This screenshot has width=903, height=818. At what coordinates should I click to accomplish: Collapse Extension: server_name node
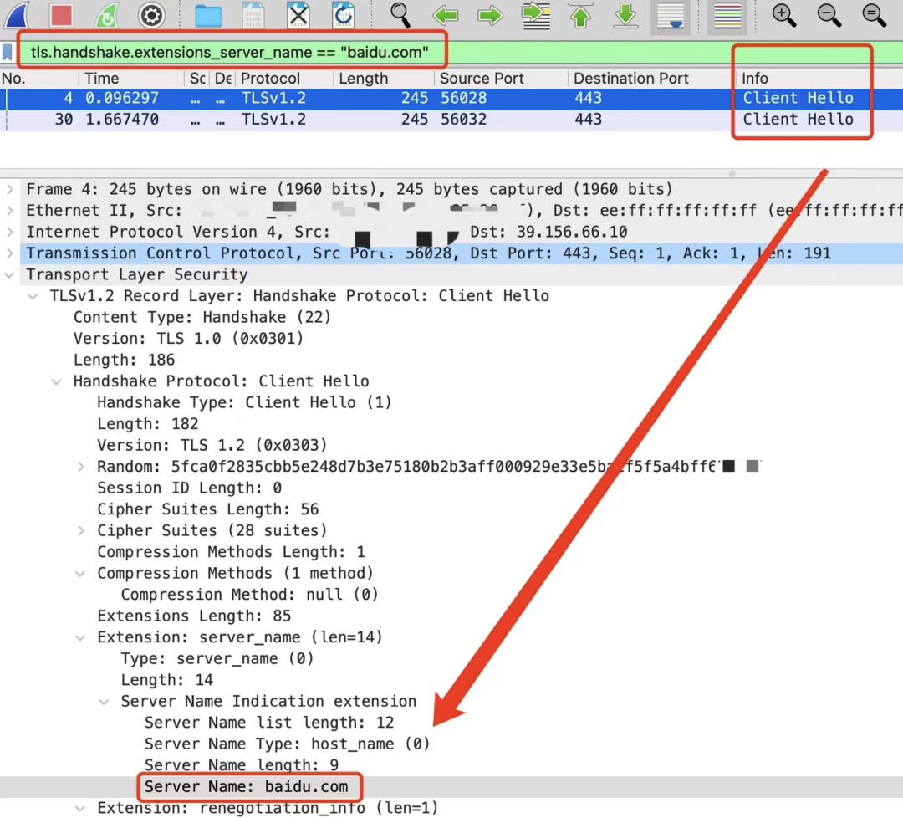click(x=80, y=637)
